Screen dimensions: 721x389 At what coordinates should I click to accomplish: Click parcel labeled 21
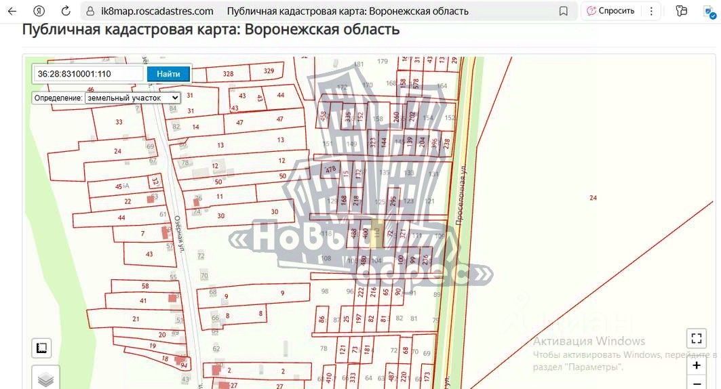coord(136,319)
